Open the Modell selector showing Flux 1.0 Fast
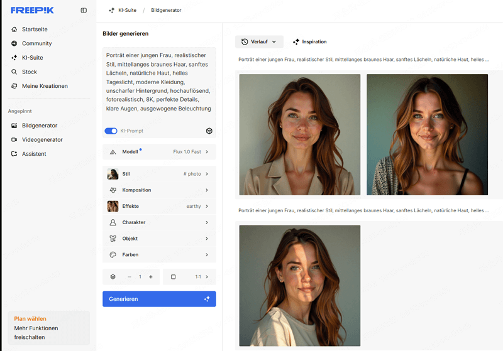Viewport: 503px width, 351px height. [x=159, y=152]
